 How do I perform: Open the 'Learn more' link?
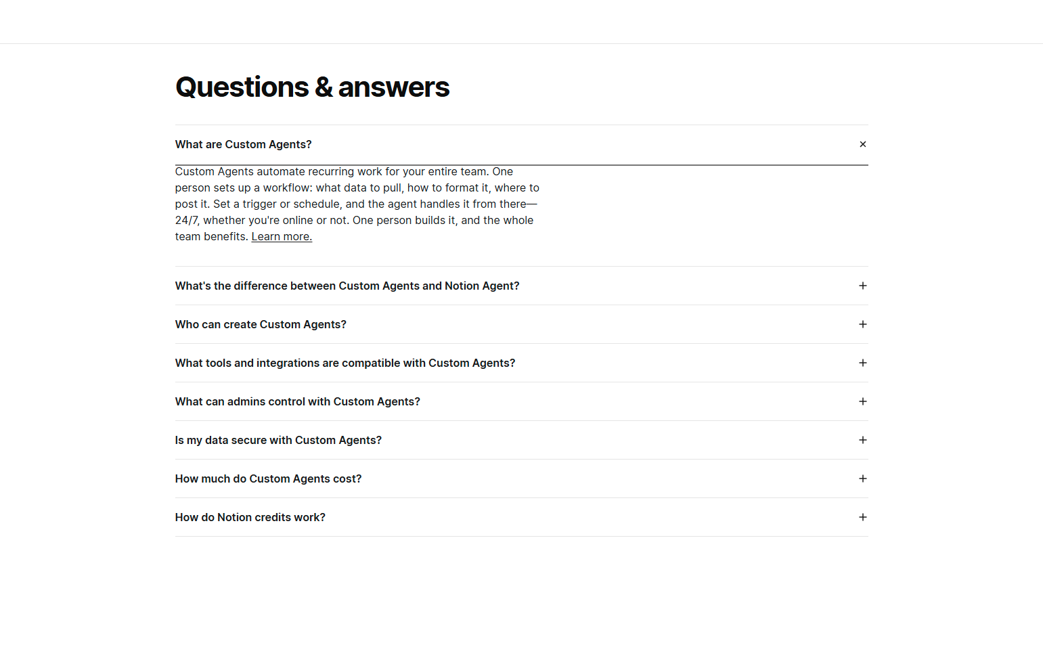click(x=281, y=236)
